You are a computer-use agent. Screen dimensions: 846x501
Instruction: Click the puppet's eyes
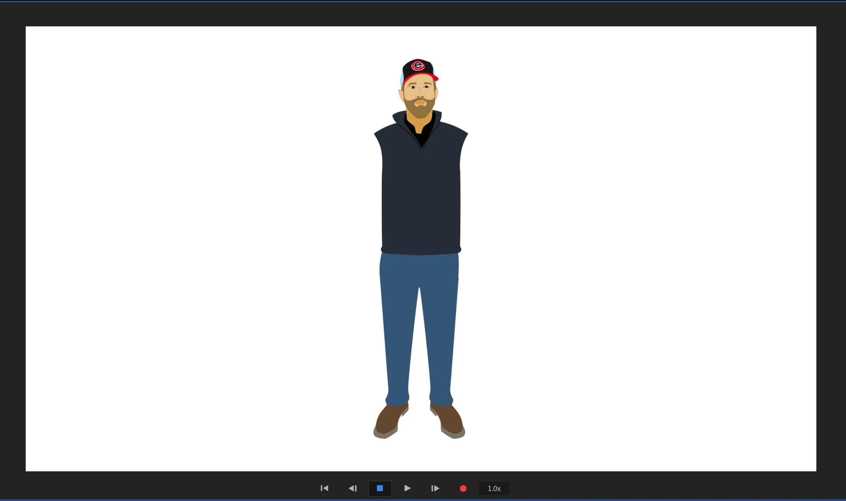click(413, 87)
